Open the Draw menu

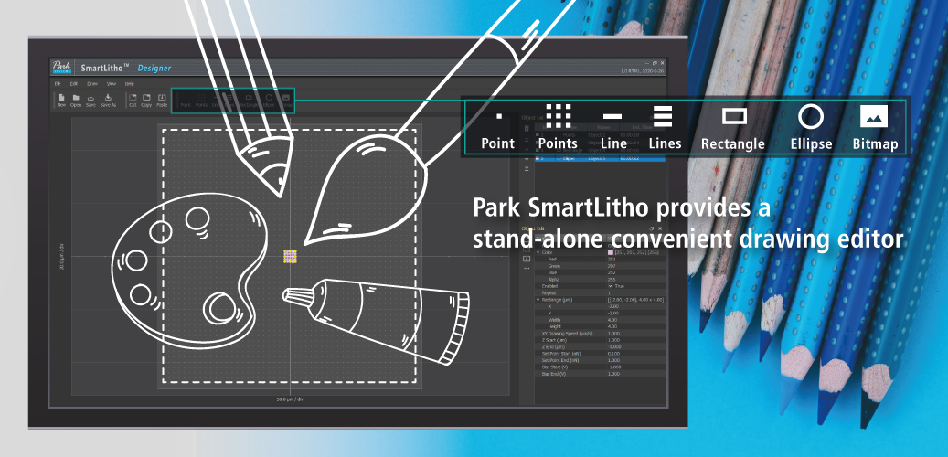click(92, 83)
